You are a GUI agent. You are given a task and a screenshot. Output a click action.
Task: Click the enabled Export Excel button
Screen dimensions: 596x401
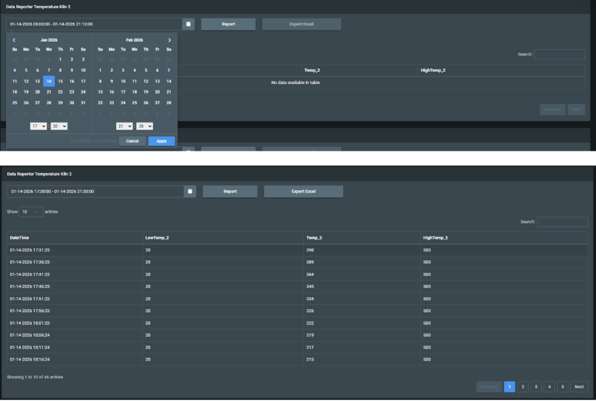point(303,191)
